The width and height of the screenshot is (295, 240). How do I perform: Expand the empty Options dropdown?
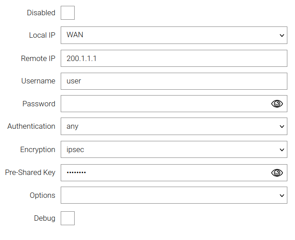click(x=174, y=196)
